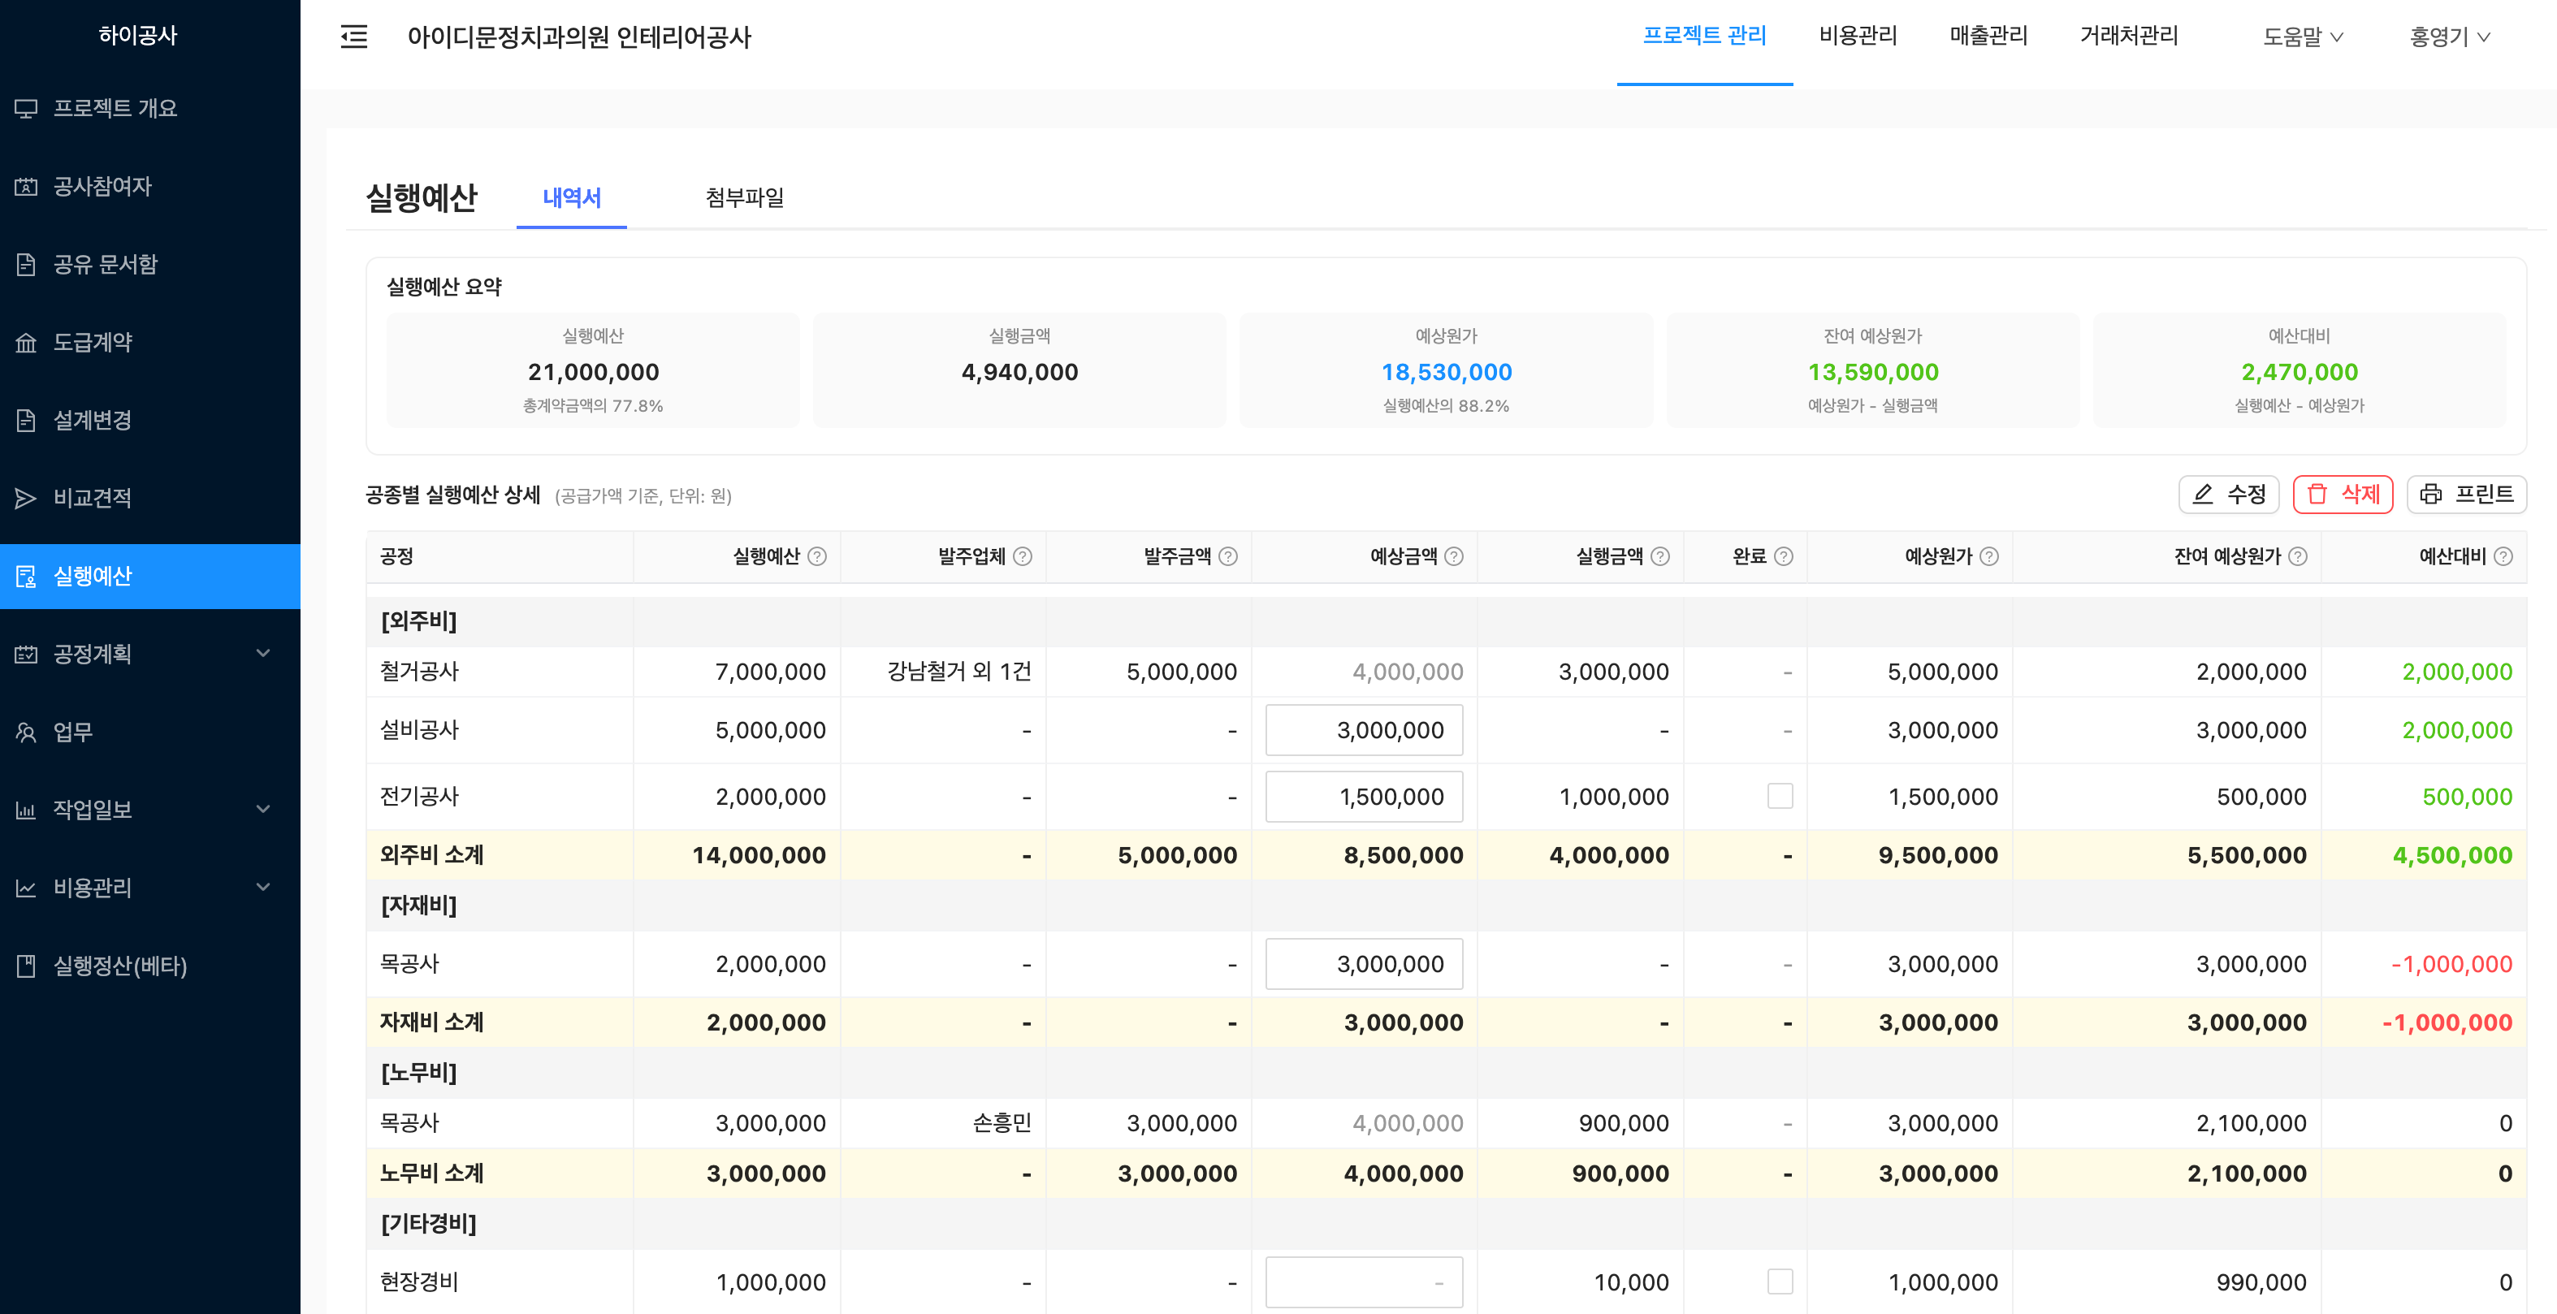2557x1314 pixels.
Task: Click help icon beside 예상금액 column header
Action: click(1454, 557)
